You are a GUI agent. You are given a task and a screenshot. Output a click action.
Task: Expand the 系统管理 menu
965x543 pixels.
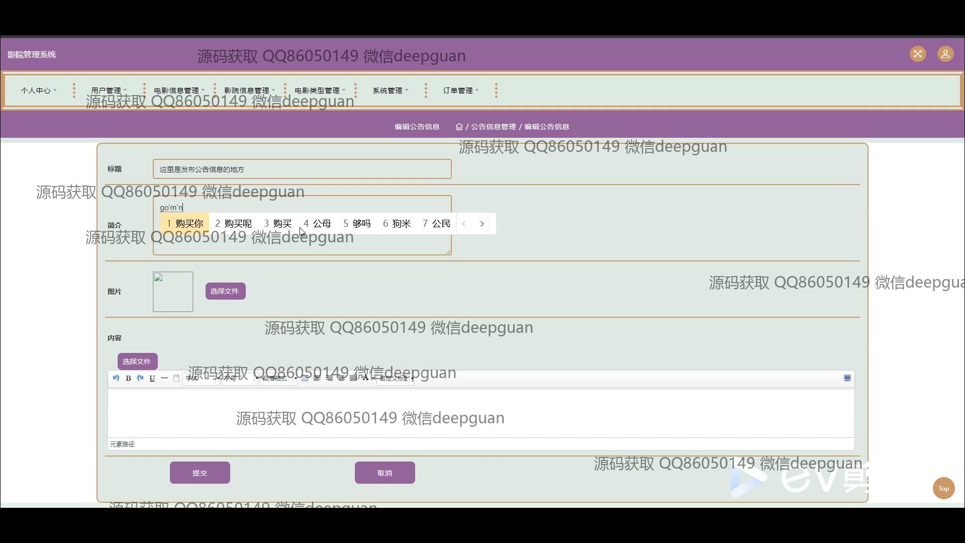point(391,90)
